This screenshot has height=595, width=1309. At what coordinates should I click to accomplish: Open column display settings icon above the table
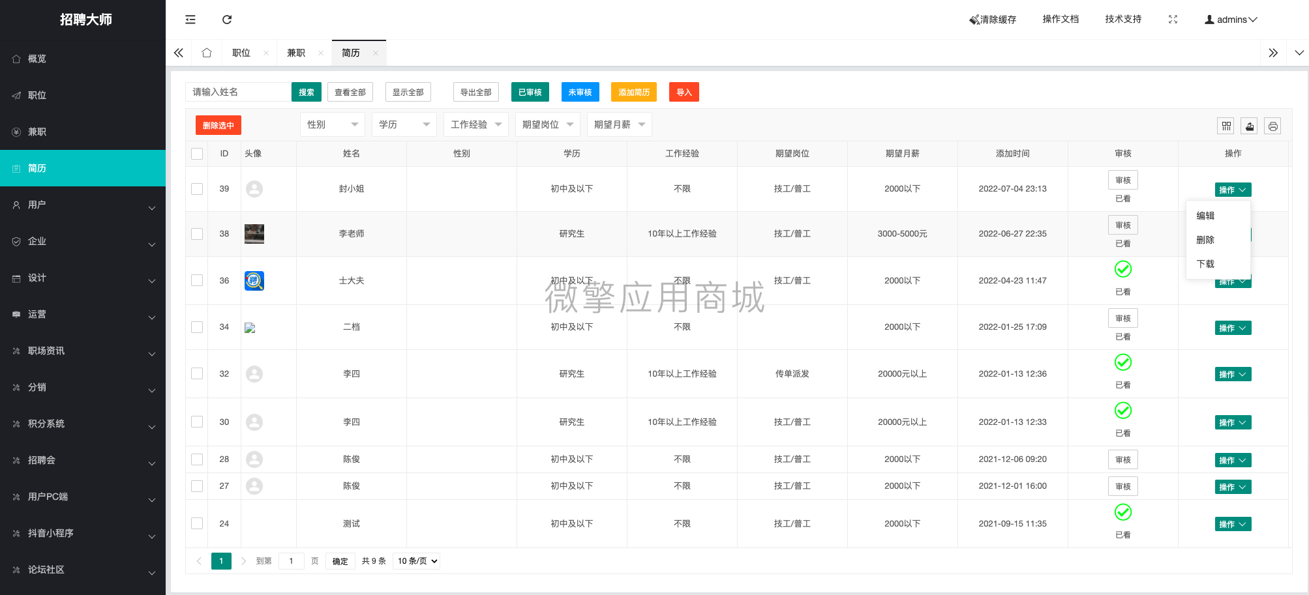1226,125
